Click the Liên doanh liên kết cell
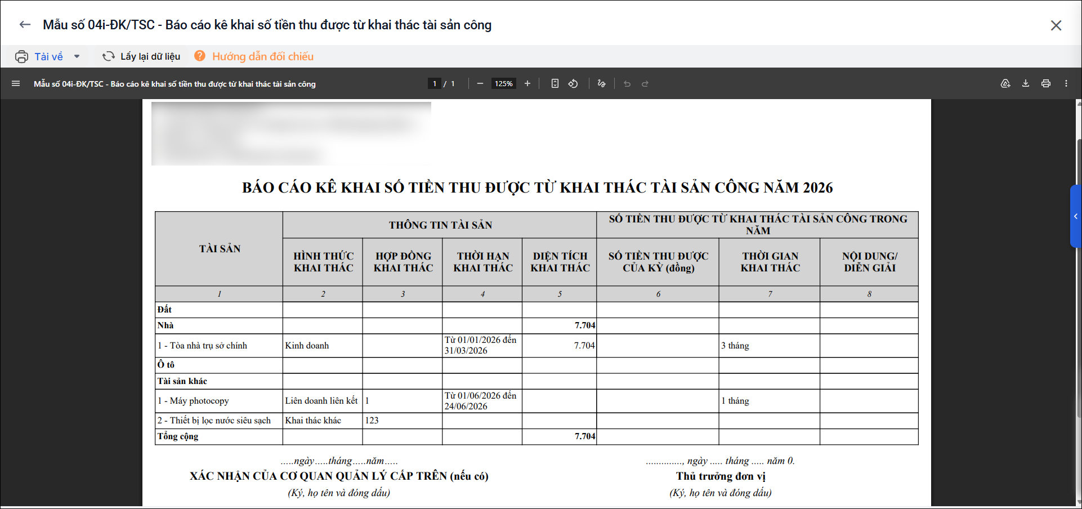 tap(323, 401)
